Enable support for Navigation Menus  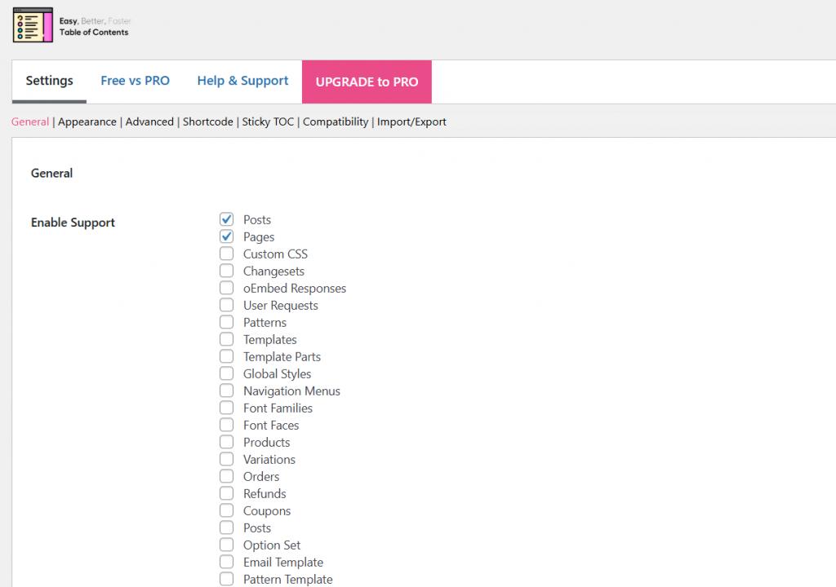click(x=226, y=390)
